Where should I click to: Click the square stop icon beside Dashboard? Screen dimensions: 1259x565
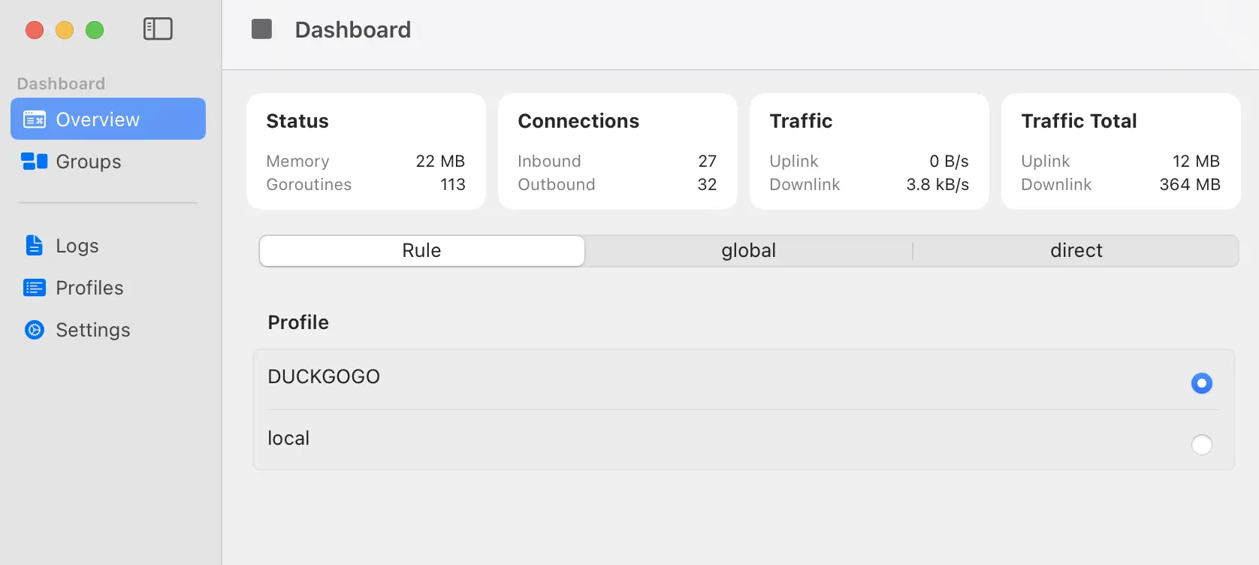tap(261, 29)
